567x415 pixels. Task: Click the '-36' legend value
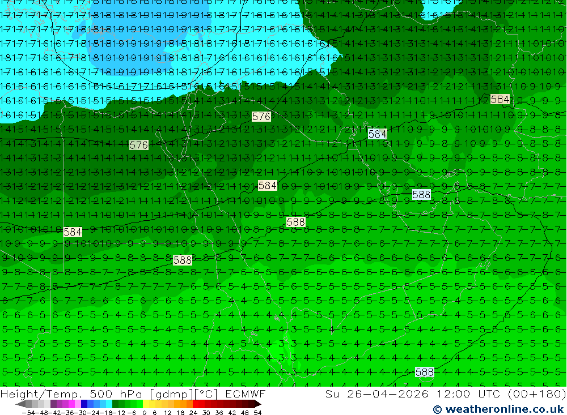pos(67,413)
